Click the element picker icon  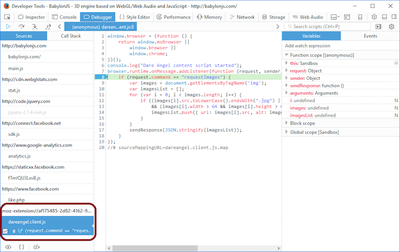[7, 17]
